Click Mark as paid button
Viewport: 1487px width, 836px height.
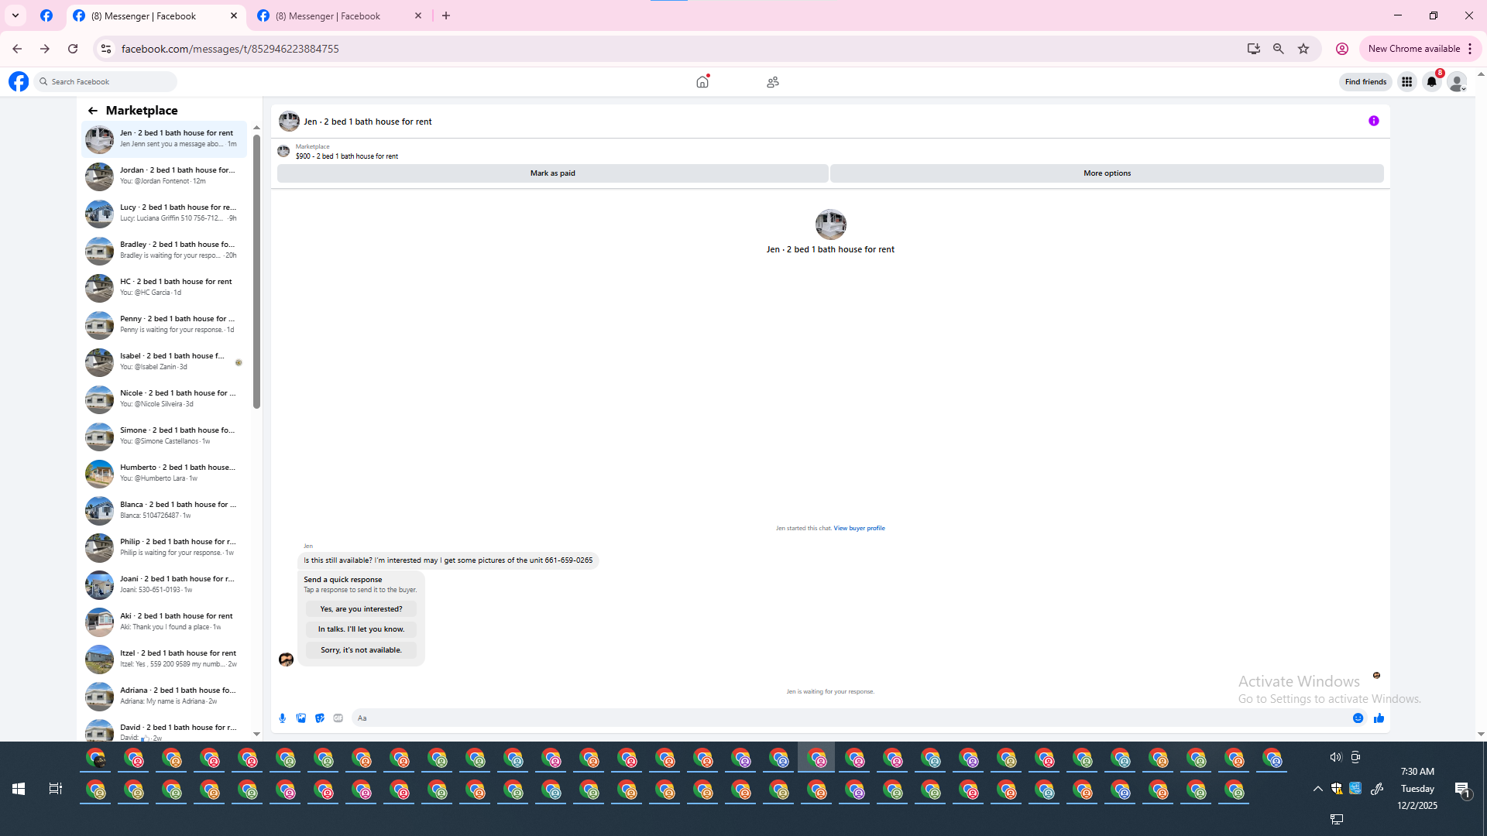coord(552,173)
